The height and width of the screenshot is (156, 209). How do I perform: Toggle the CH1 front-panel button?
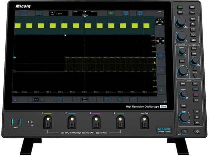click(x=195, y=84)
